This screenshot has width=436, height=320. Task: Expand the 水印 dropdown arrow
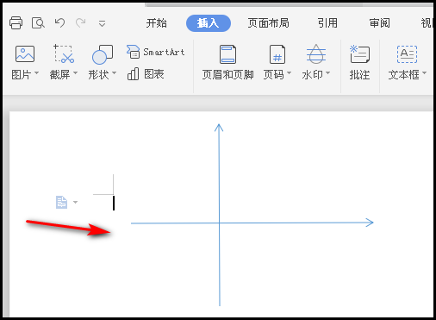327,73
